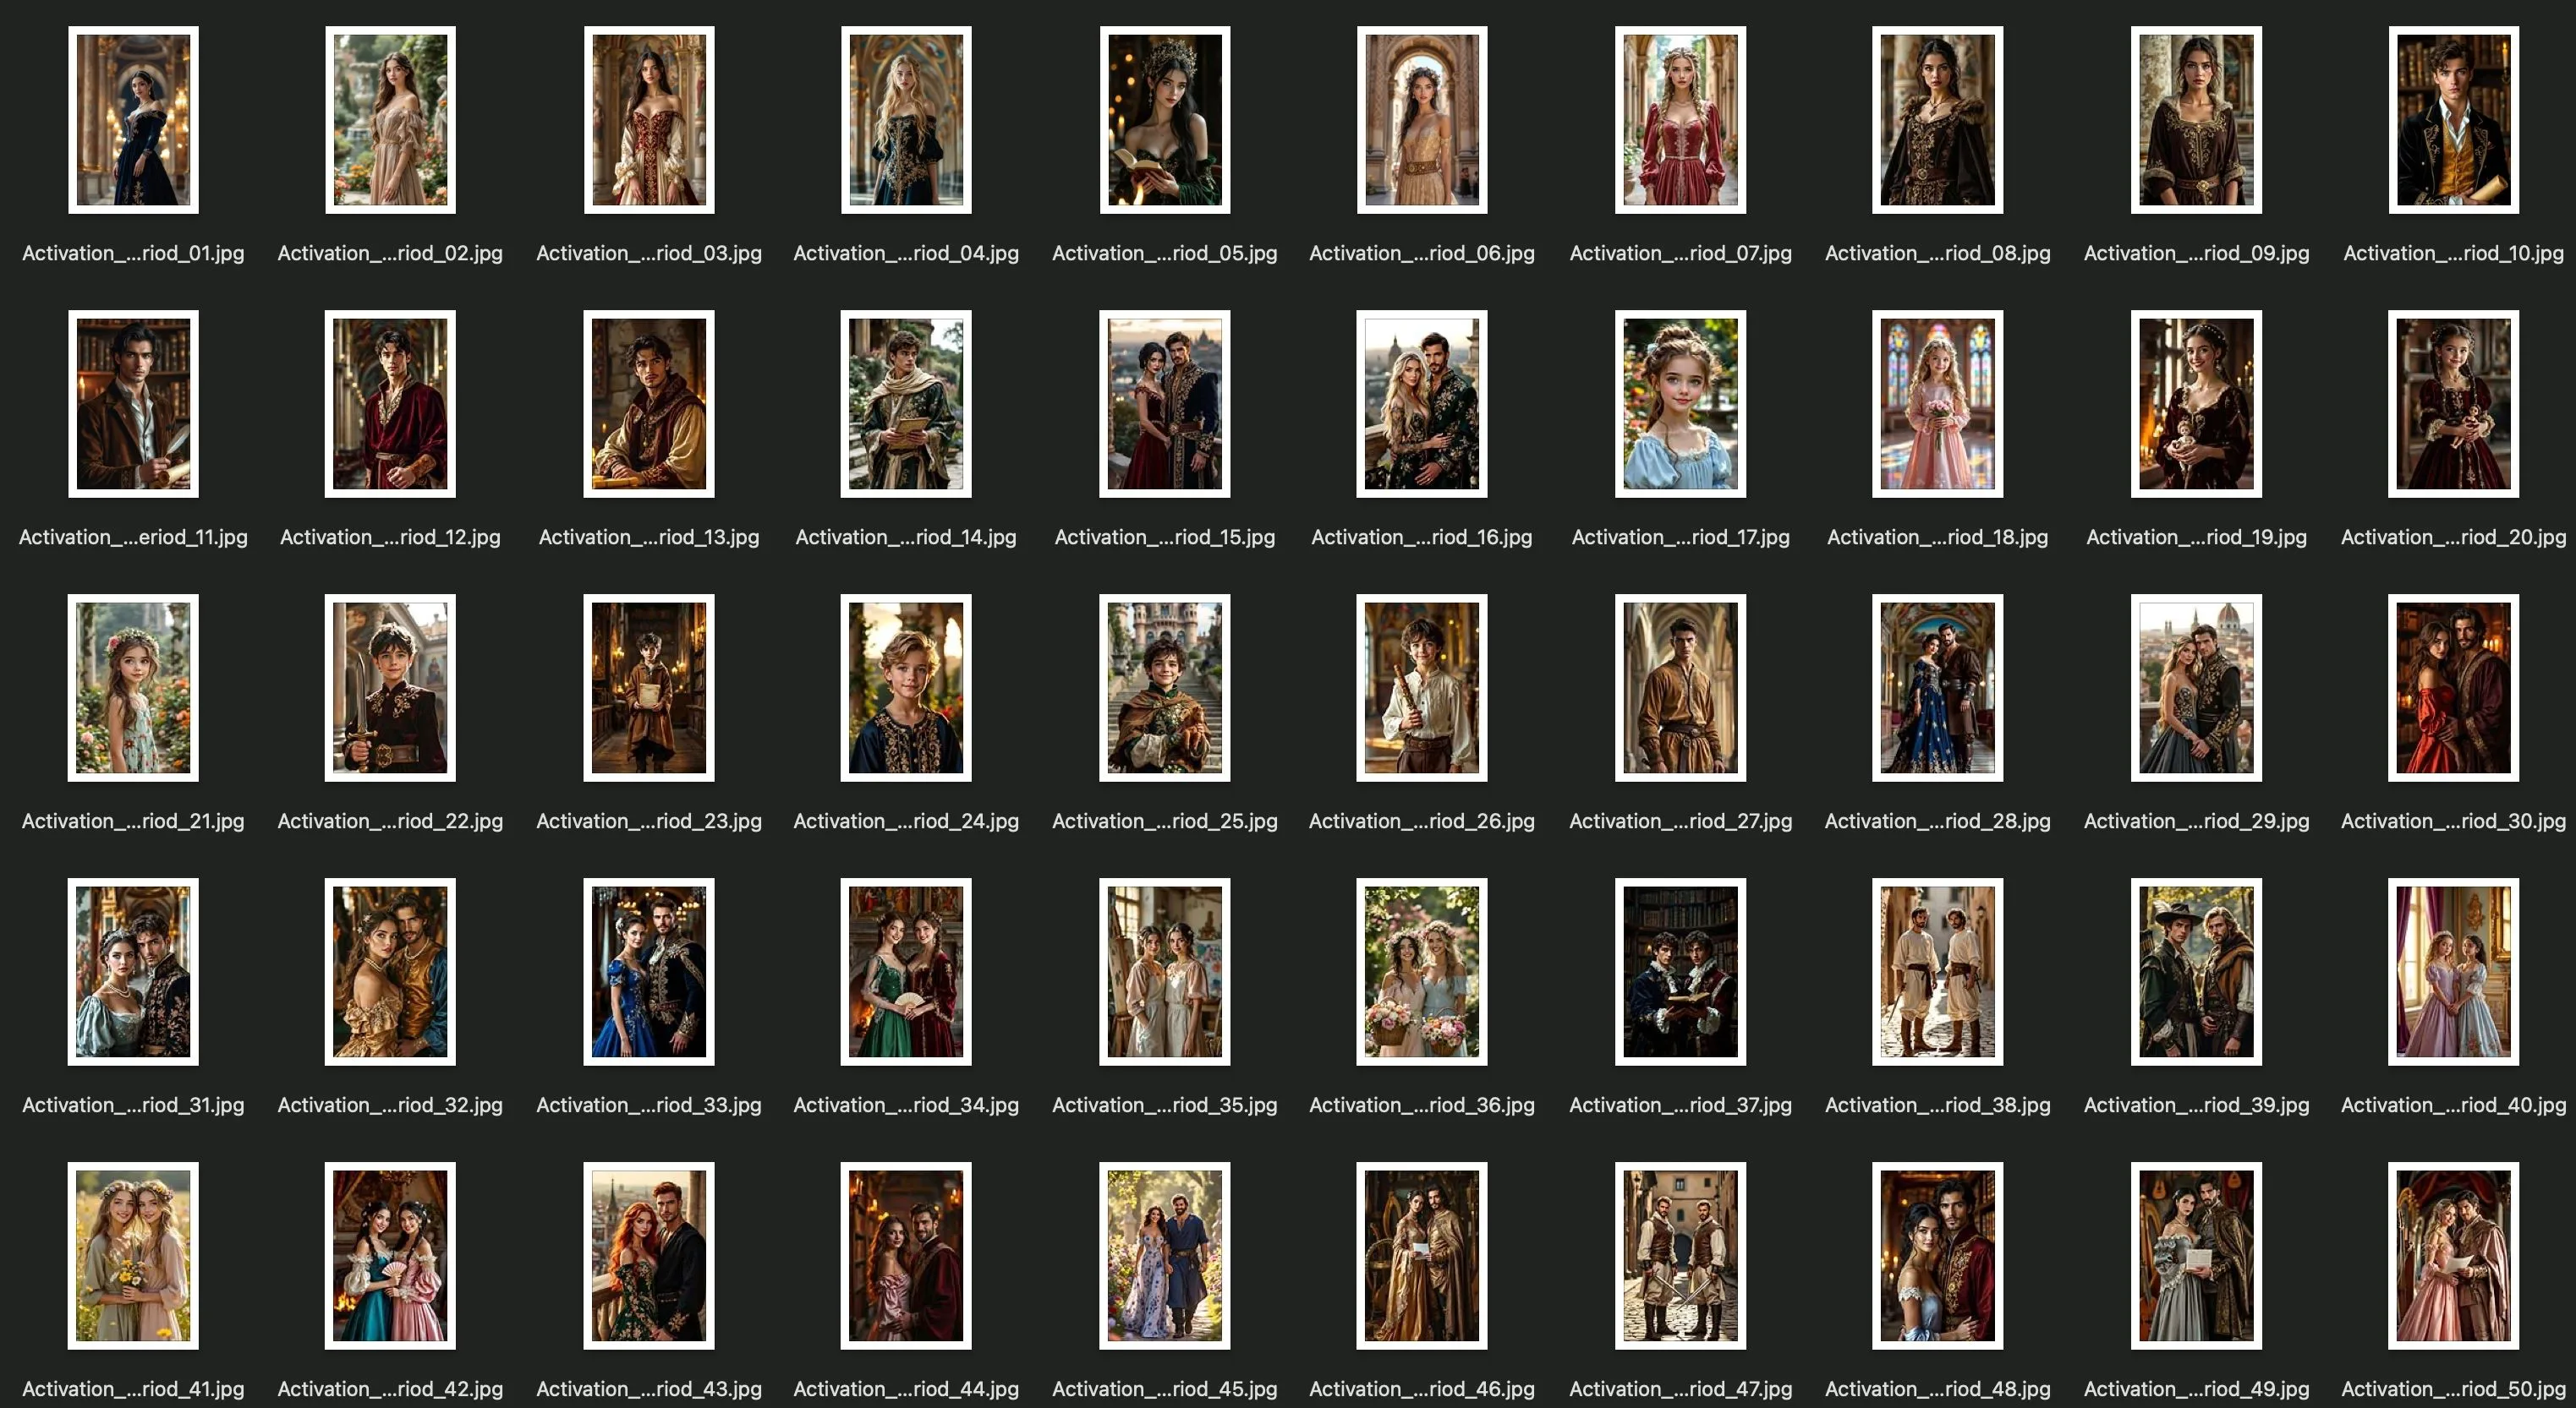This screenshot has height=1408, width=2576.
Task: Click filename label Activation_...riod_07.jpg
Action: (1680, 254)
